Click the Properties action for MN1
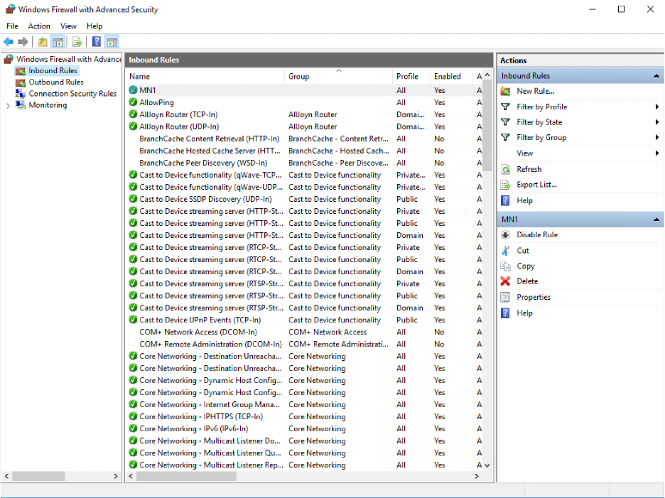This screenshot has width=665, height=498. 534,298
